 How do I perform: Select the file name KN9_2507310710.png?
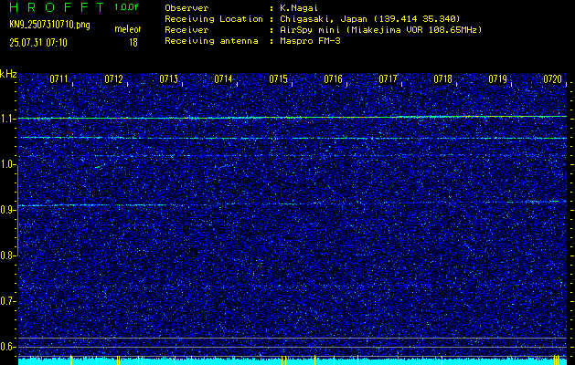tap(49, 26)
